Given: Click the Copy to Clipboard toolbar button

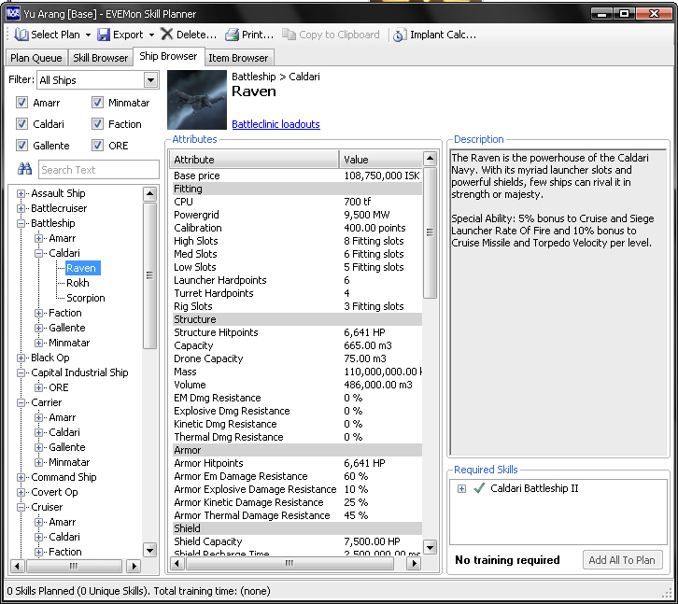Looking at the screenshot, I should [331, 35].
